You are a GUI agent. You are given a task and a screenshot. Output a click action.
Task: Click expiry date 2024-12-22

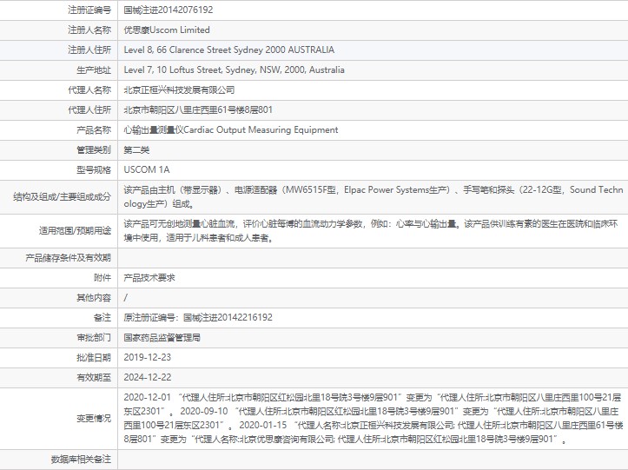pos(148,377)
